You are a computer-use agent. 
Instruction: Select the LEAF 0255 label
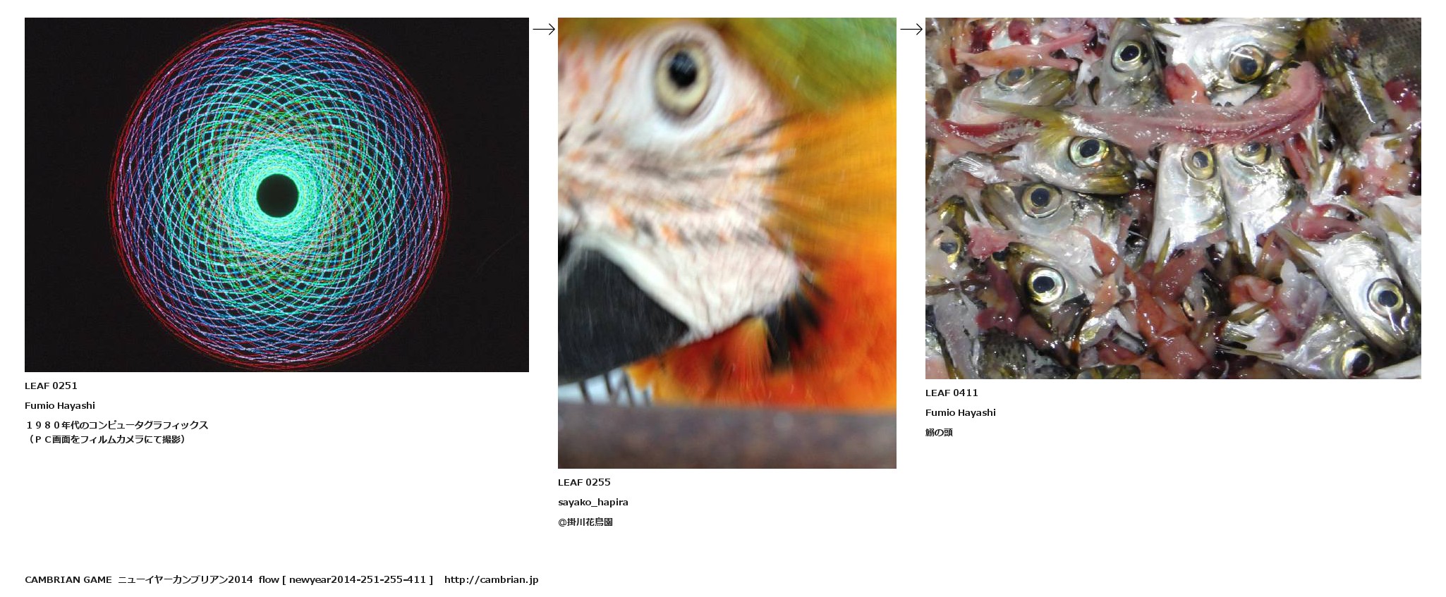coord(584,482)
